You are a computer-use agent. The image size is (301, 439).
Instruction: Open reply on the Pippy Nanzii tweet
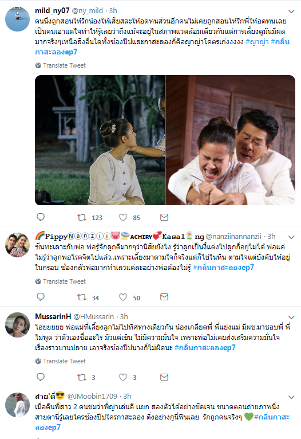41,297
